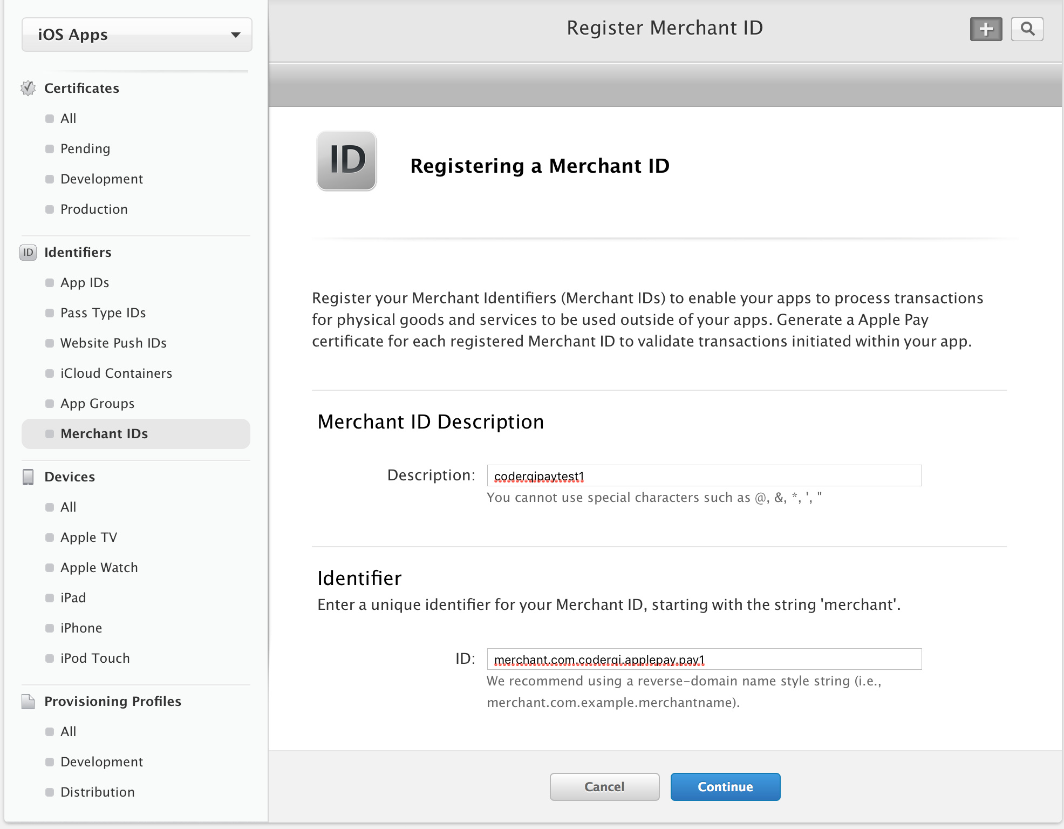Viewport: 1064px width, 829px height.
Task: Open iCloud Containers list
Action: 116,373
